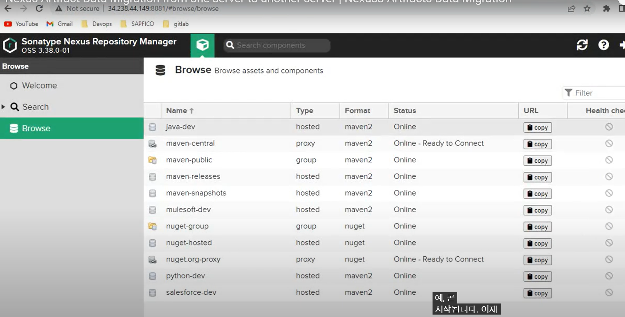
Task: Open the YouTube bookmark
Action: coord(21,24)
